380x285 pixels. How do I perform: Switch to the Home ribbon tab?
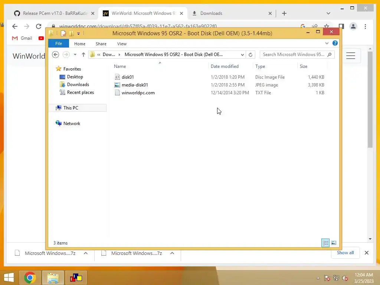80,44
